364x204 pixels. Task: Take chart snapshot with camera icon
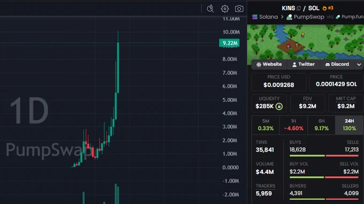[x=239, y=9]
